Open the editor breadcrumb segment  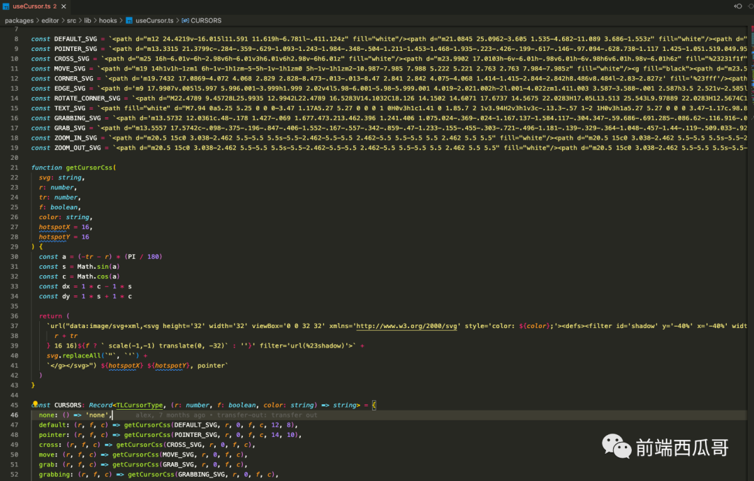[50, 21]
